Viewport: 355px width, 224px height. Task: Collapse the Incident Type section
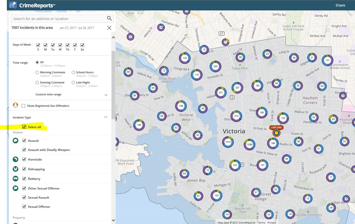(106, 117)
